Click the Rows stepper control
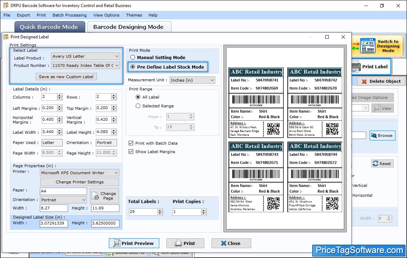407x258 pixels. point(114,97)
